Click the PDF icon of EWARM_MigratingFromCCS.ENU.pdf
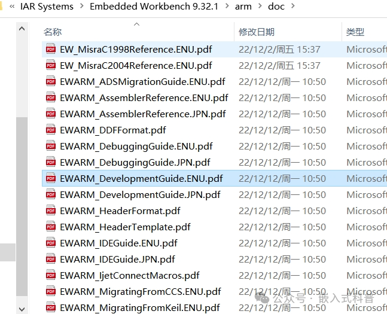 tap(51, 291)
